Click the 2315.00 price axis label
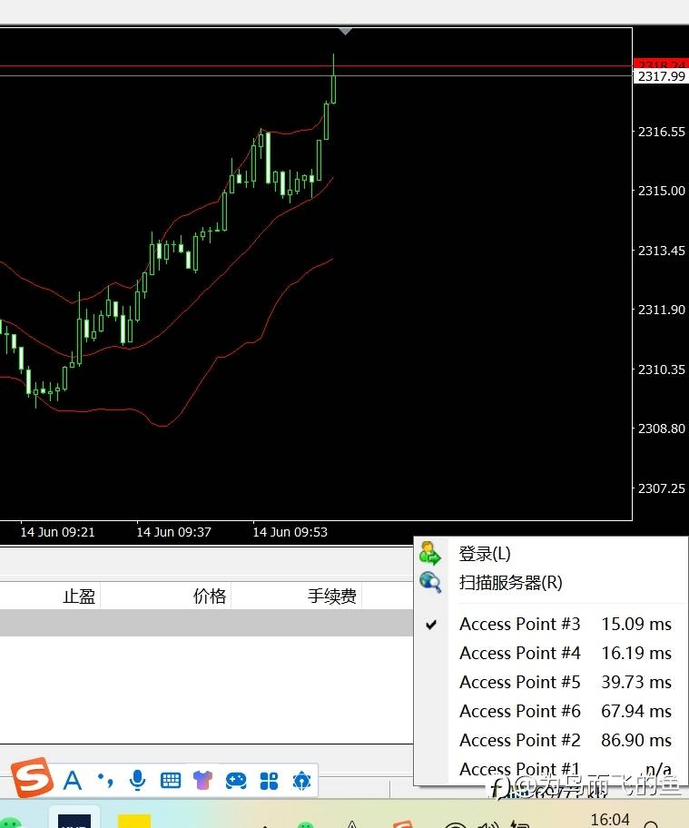The height and width of the screenshot is (828, 689). (662, 191)
